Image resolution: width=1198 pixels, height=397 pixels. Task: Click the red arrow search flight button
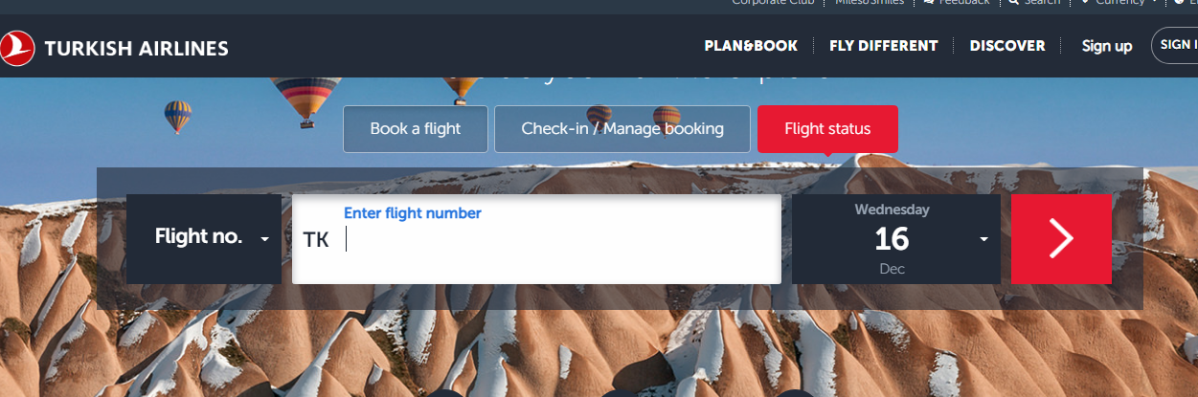(x=1061, y=239)
